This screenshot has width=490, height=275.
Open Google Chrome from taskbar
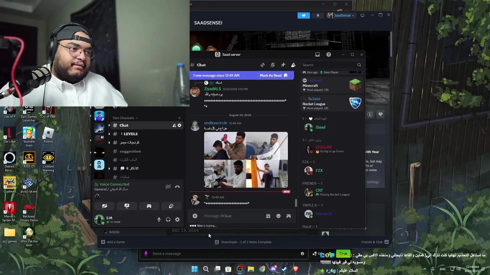(x=262, y=269)
